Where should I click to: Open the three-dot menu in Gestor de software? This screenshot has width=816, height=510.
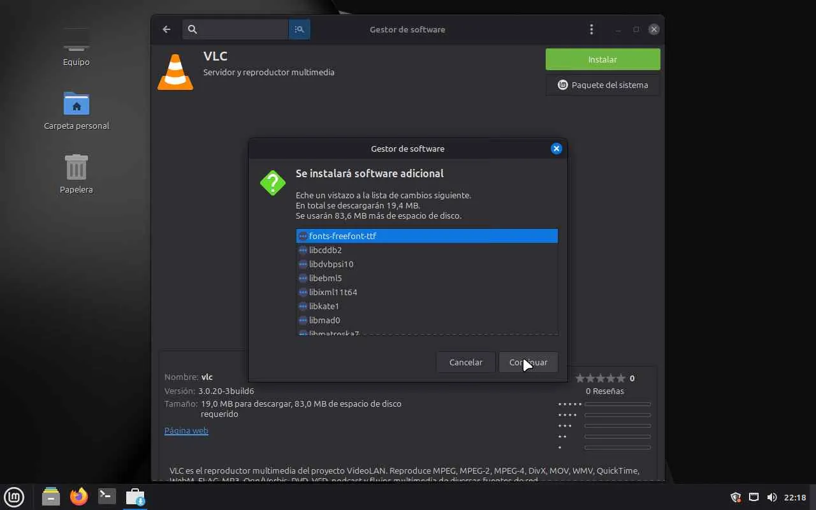click(592, 29)
